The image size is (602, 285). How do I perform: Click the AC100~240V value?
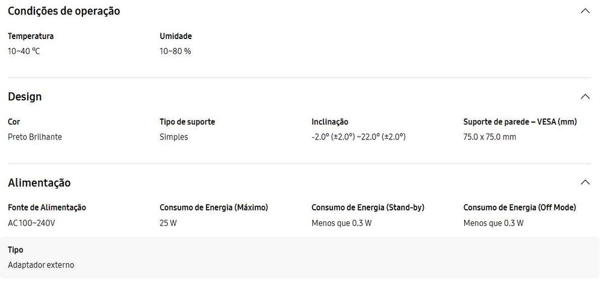(x=32, y=223)
